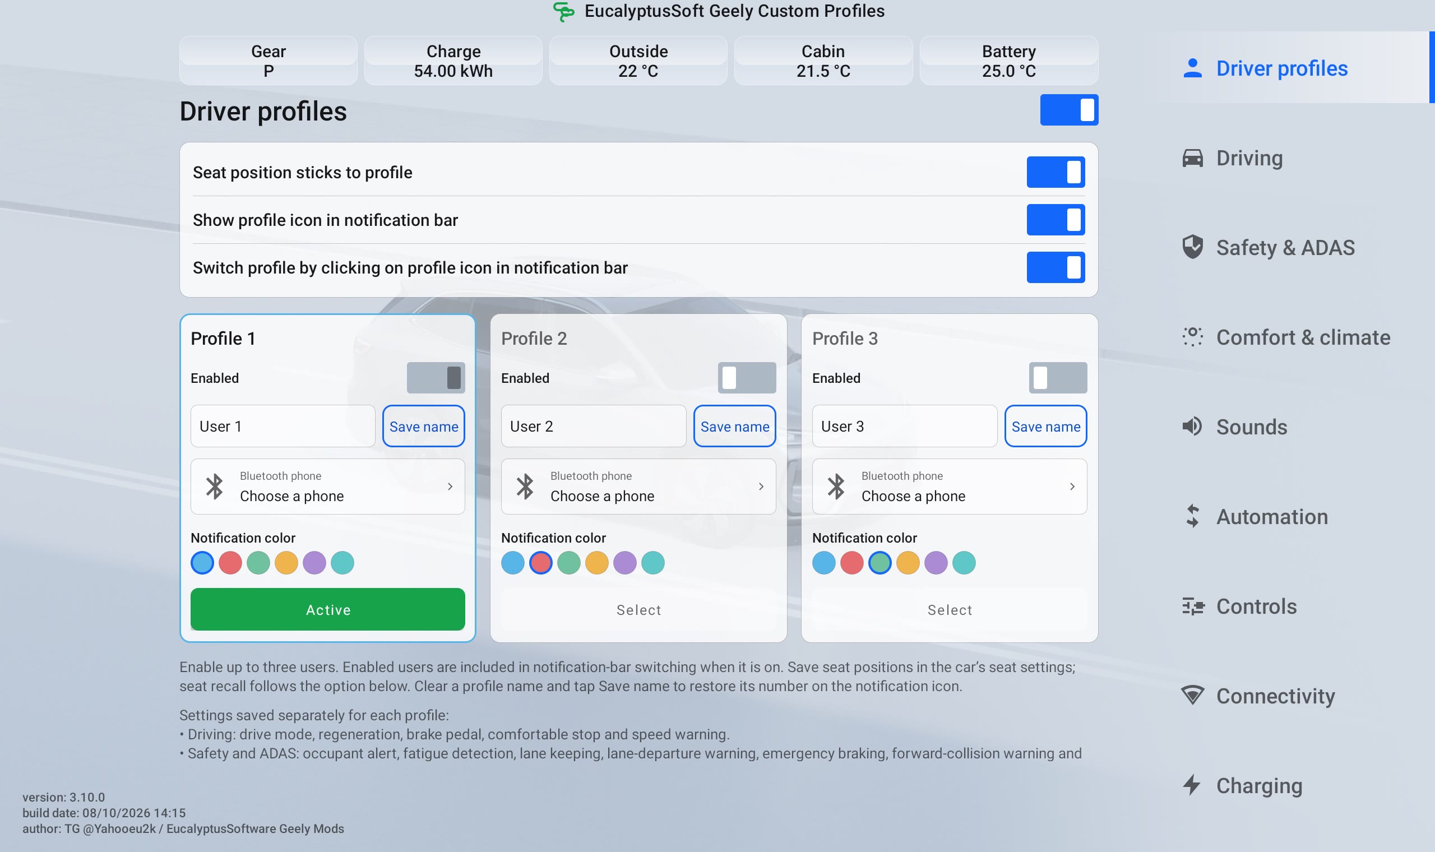The image size is (1435, 852).
Task: Click the Bluetooth icon in Profile 2
Action: (525, 487)
